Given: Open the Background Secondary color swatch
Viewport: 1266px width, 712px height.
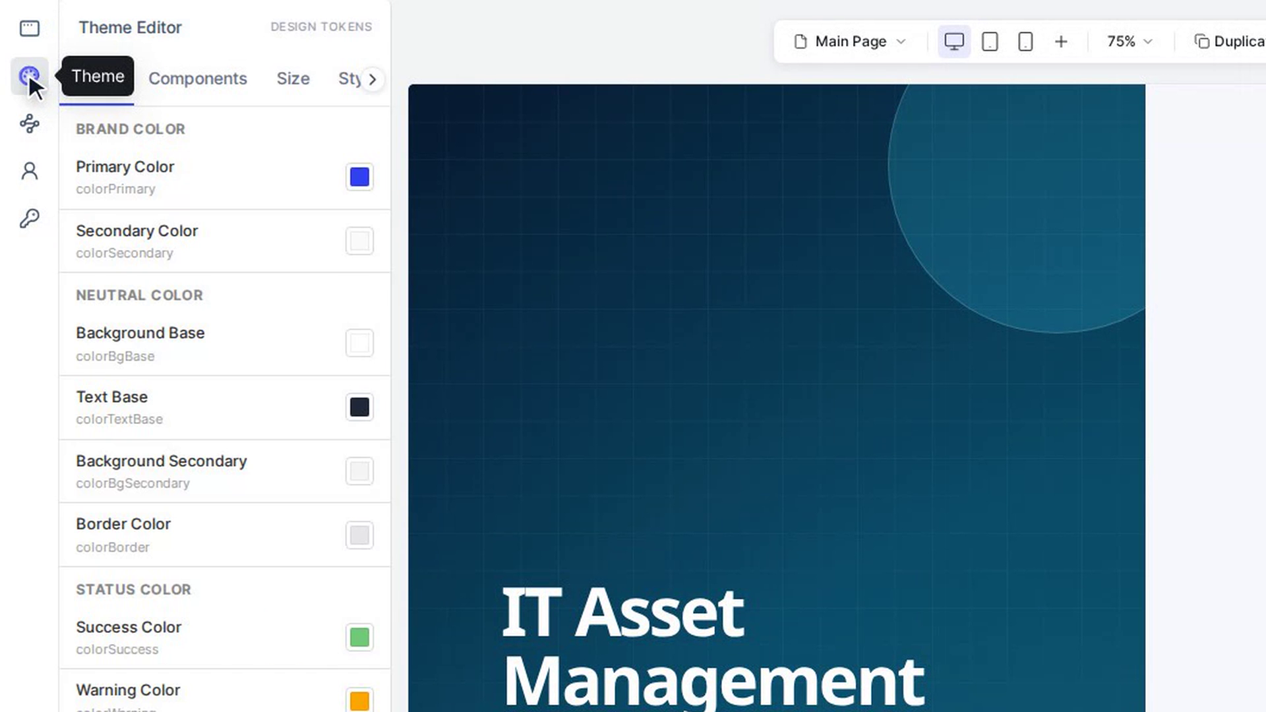Looking at the screenshot, I should coord(359,471).
